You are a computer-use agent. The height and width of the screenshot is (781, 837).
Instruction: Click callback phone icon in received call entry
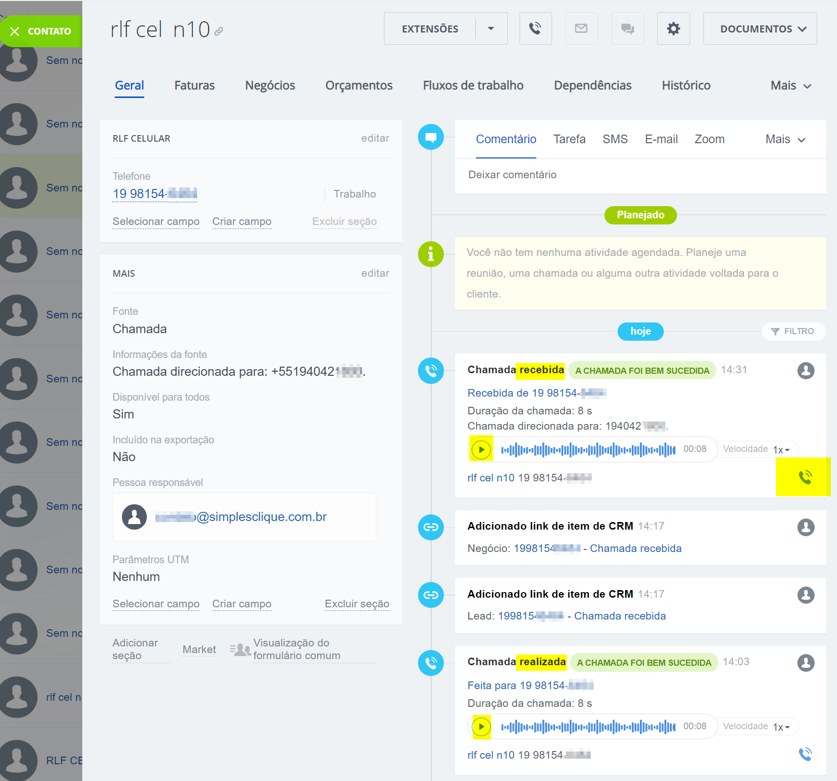point(805,477)
